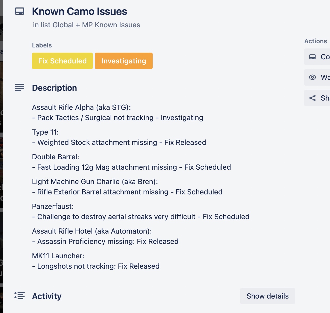Click the Panzerfaust challenge description line
Screen dimensions: 330x313
coord(141,217)
